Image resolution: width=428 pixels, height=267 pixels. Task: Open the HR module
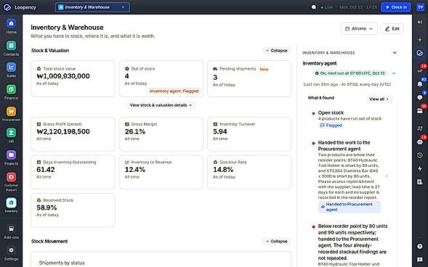(x=11, y=136)
